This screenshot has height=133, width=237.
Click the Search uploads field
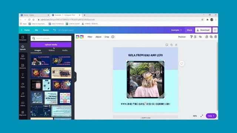coord(51,38)
